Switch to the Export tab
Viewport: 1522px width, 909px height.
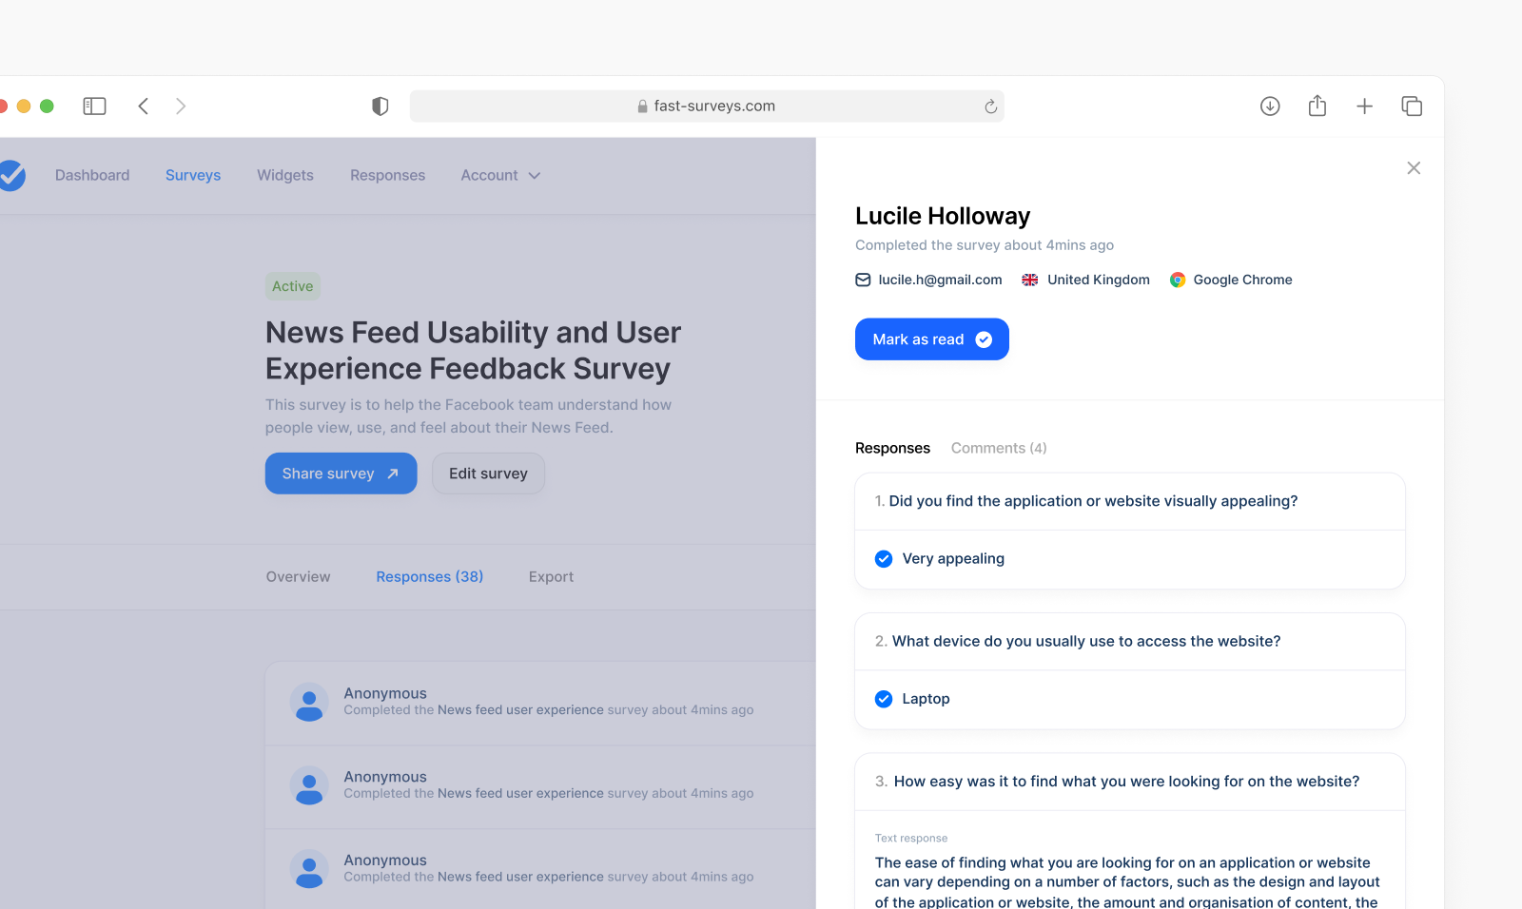coord(551,577)
